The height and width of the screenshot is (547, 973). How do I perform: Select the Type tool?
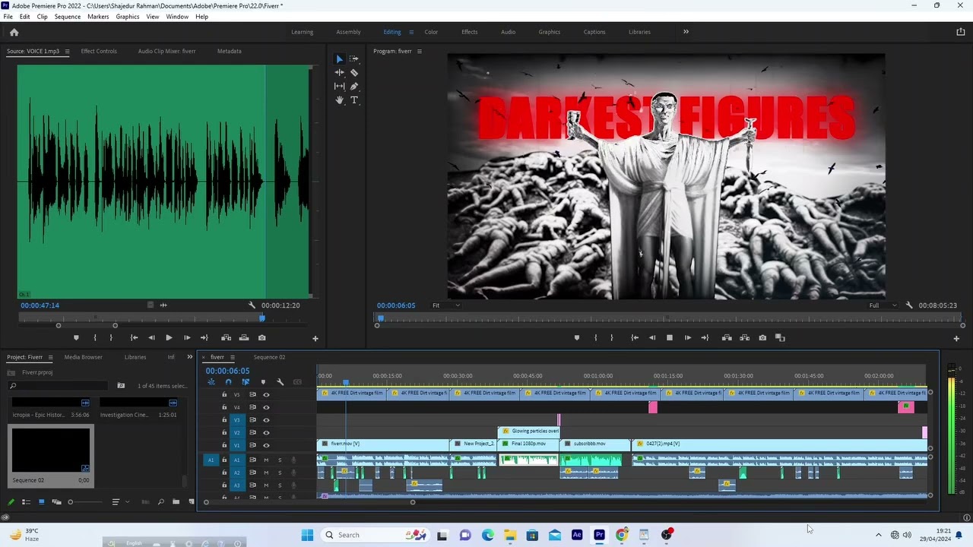coord(354,100)
